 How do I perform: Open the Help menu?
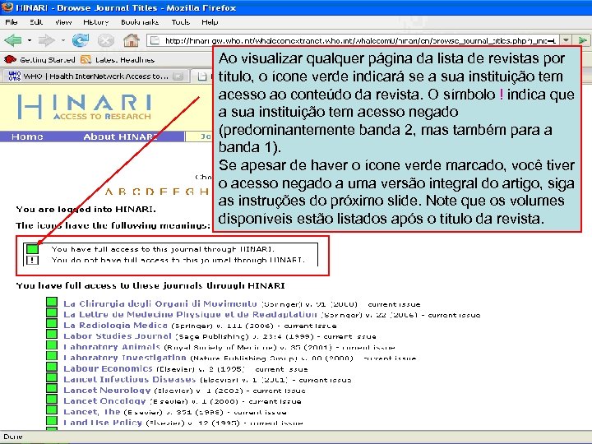(210, 22)
